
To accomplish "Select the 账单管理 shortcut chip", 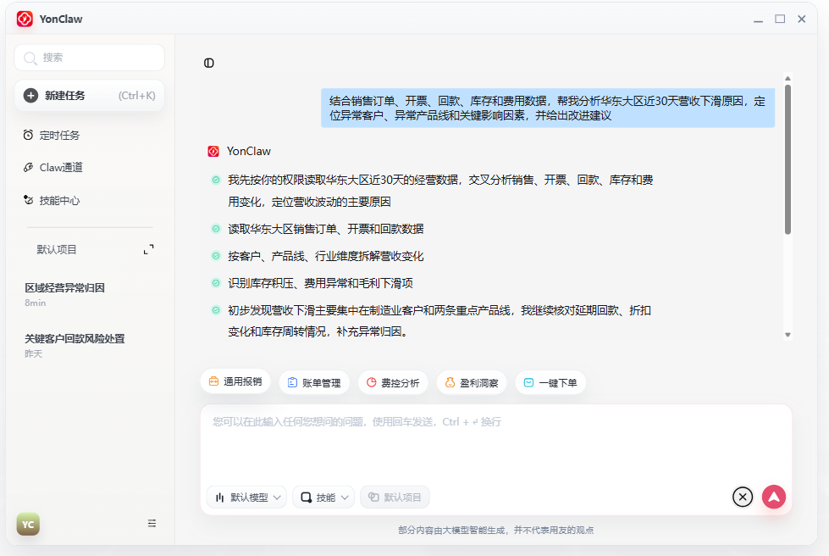I will point(314,382).
